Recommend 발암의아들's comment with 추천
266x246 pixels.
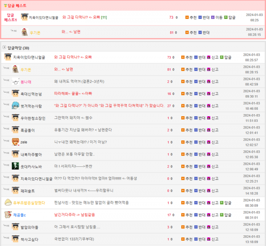(183, 227)
